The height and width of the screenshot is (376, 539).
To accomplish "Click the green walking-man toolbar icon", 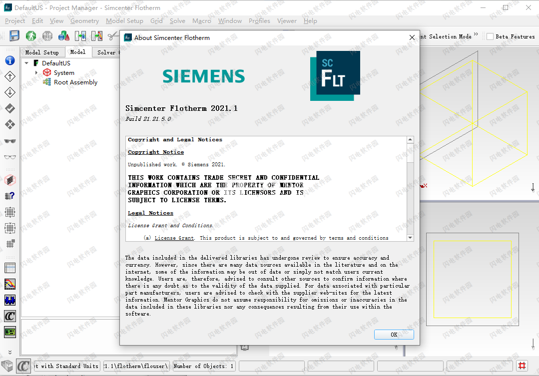I will pyautogui.click(x=31, y=36).
